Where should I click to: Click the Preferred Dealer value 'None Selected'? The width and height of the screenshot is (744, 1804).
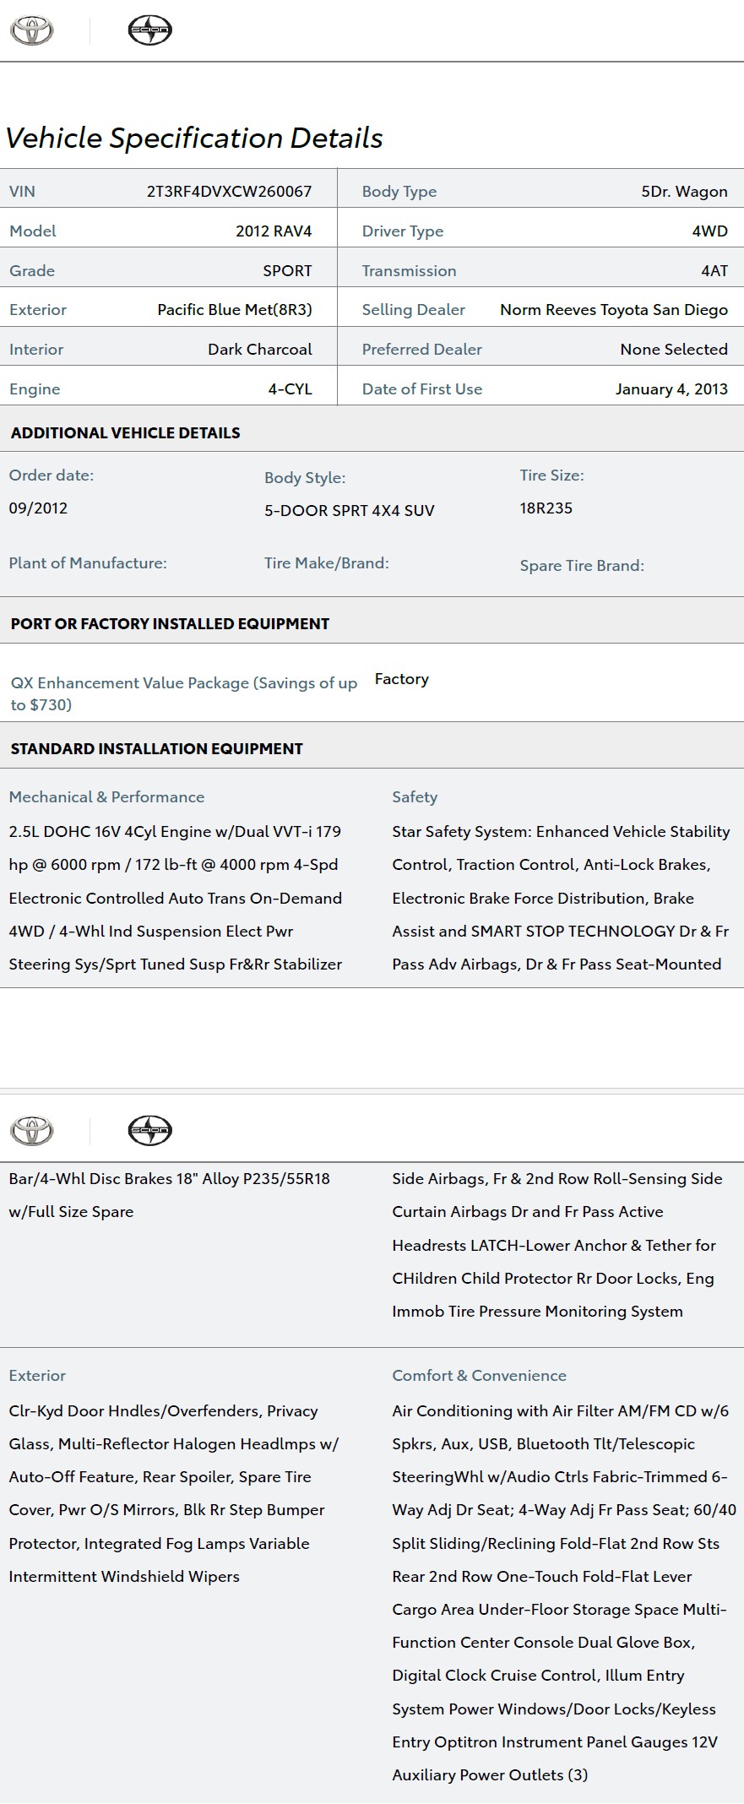(674, 350)
